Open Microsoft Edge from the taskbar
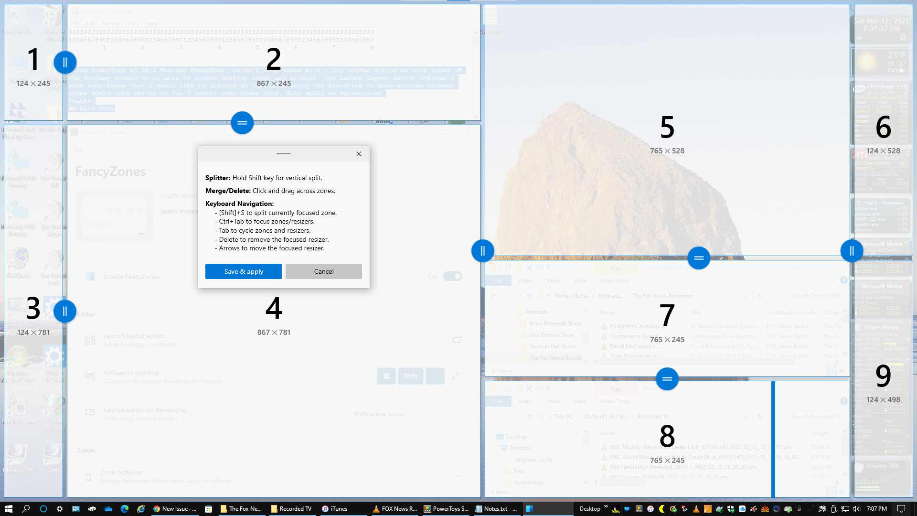This screenshot has height=516, width=917. click(125, 509)
